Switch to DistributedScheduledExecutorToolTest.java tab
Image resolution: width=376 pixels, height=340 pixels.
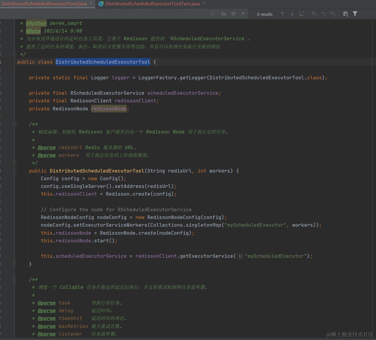point(152,4)
